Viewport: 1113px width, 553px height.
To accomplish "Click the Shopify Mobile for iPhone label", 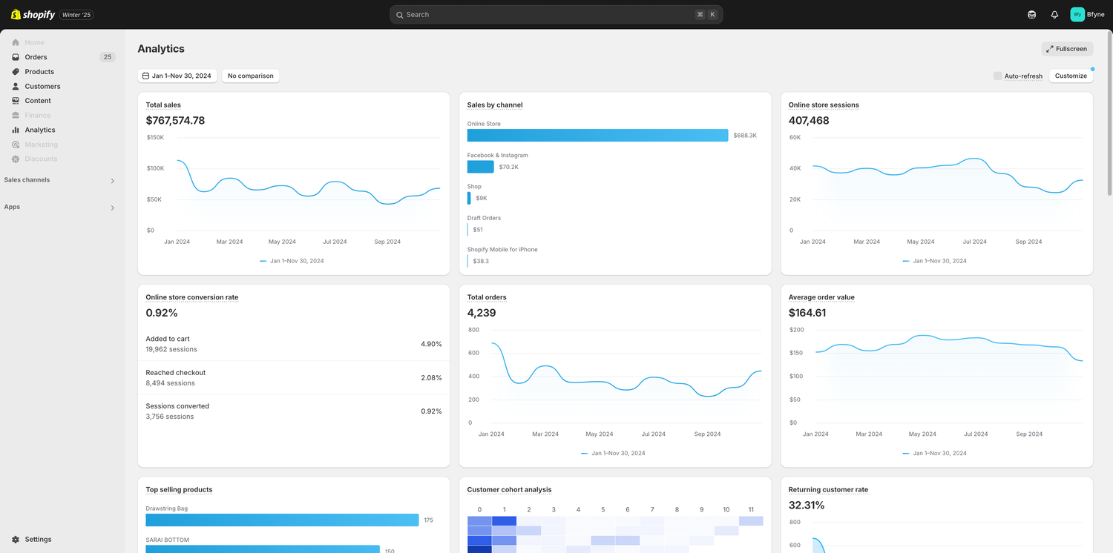I will (502, 250).
